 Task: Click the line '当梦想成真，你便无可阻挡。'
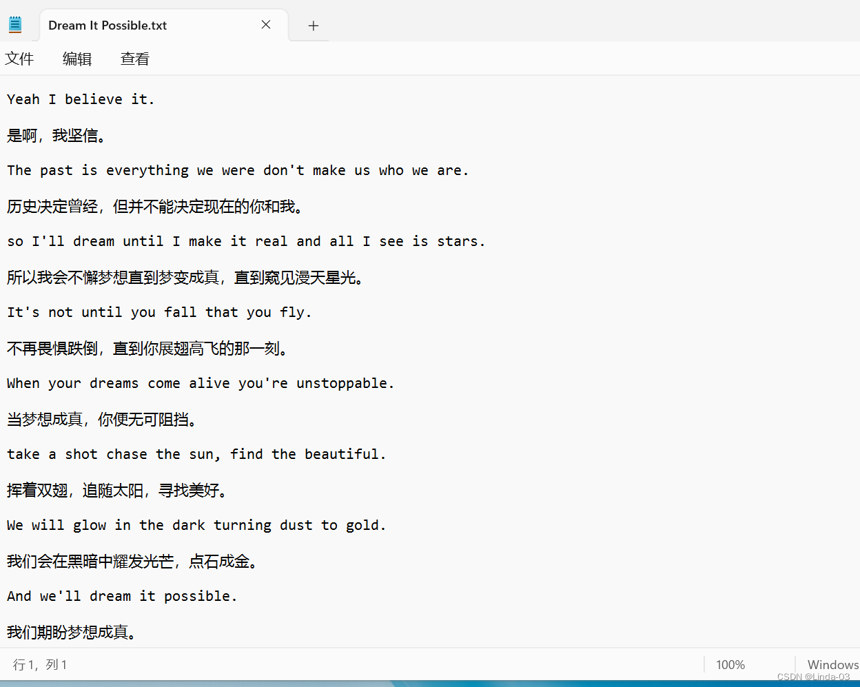pos(102,420)
